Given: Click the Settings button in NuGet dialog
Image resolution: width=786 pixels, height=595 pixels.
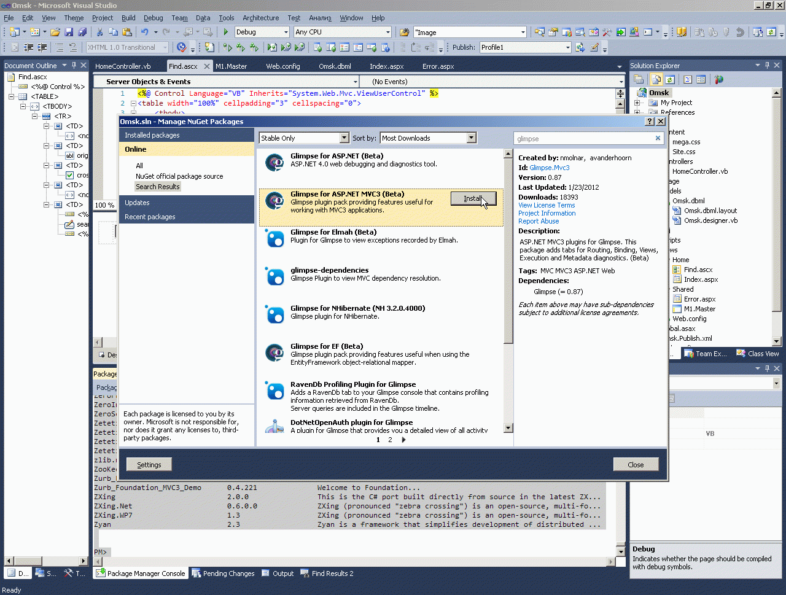Looking at the screenshot, I should (149, 465).
